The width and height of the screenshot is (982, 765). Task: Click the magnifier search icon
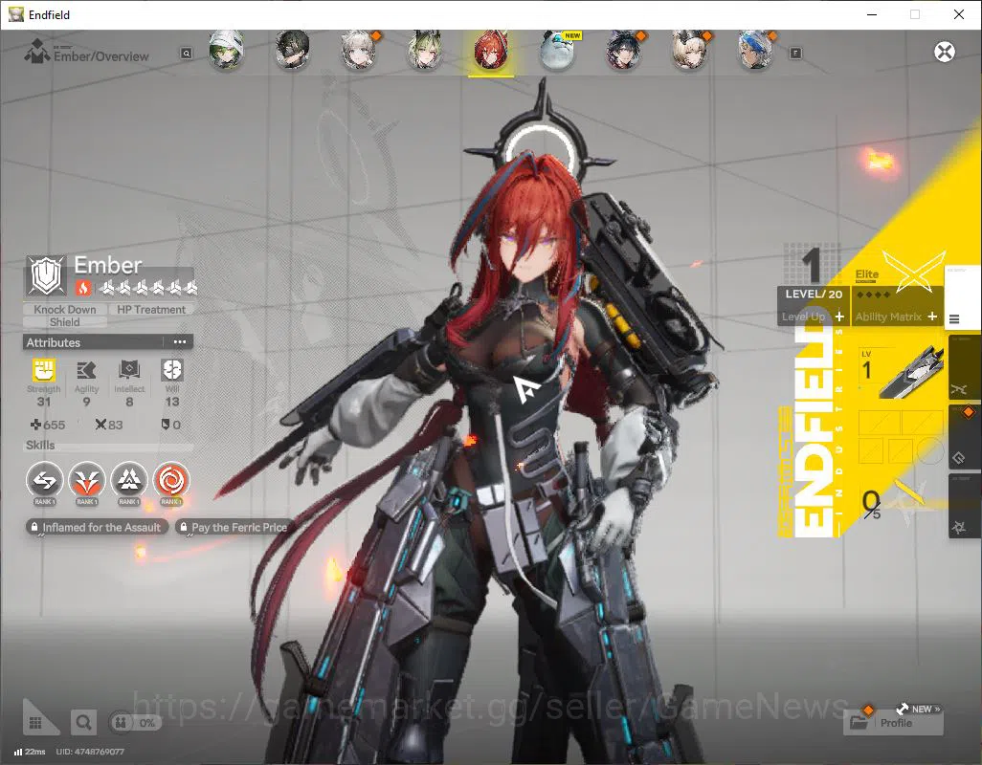[x=83, y=723]
